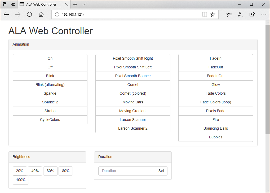Expand tab previews chevron
Viewport: 270px width, 193px height.
[x=84, y=4]
